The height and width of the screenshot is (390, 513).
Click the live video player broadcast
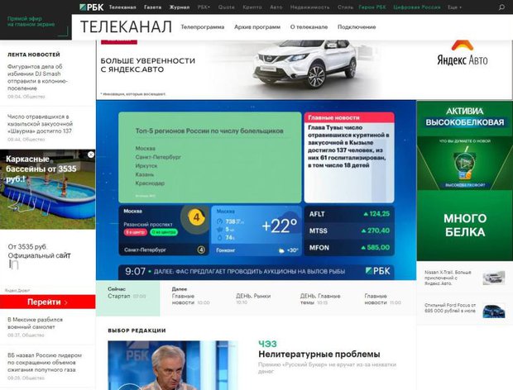point(256,190)
